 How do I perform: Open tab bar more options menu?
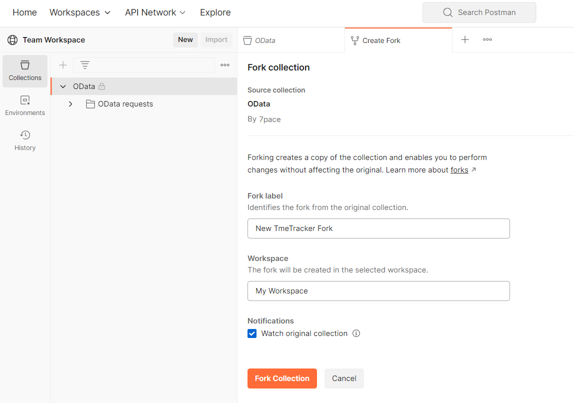[x=487, y=39]
